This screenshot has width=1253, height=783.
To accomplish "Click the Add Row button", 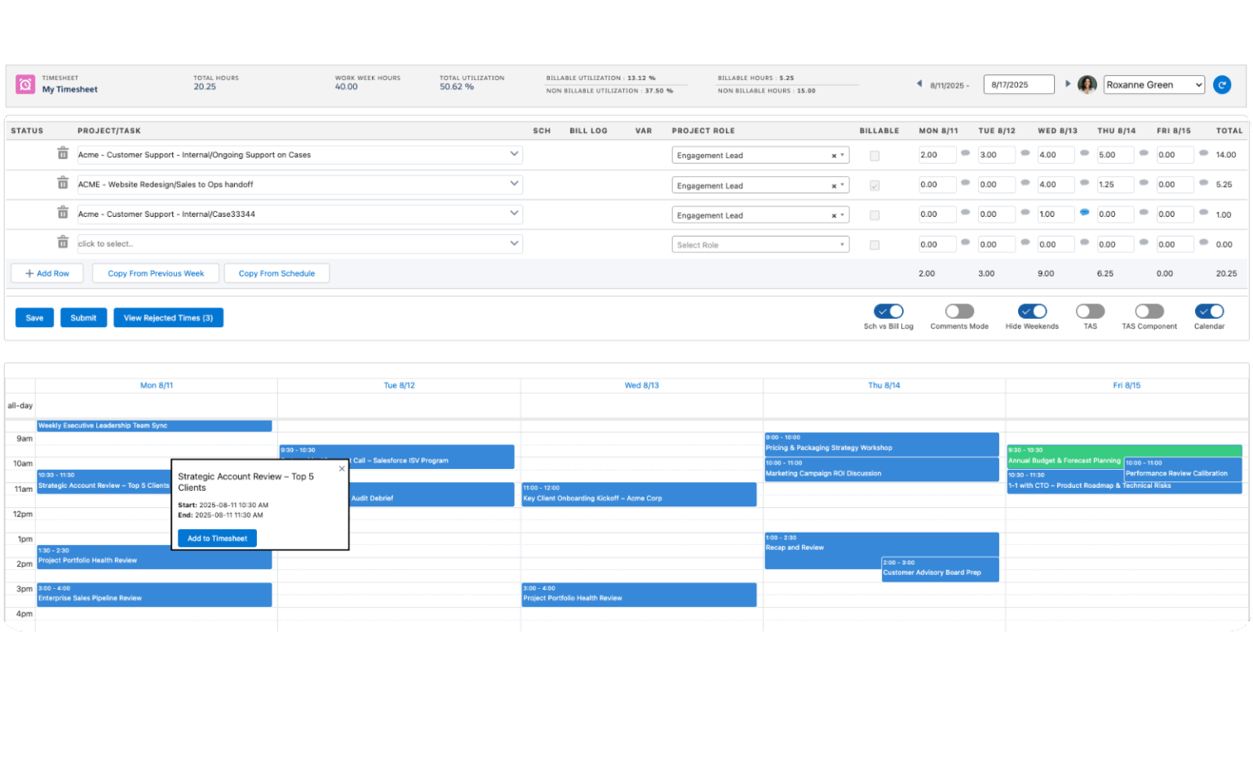I will coord(46,272).
